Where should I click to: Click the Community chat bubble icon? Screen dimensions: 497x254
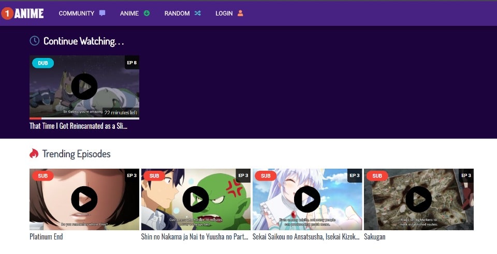pos(102,13)
